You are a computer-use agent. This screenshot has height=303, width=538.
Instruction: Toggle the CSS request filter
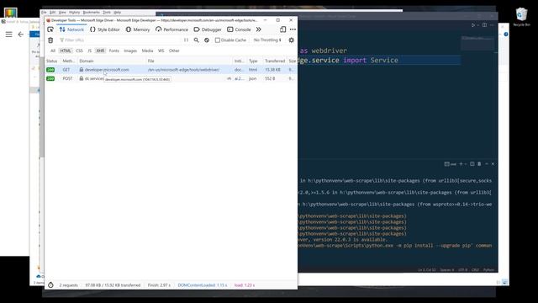coord(79,50)
